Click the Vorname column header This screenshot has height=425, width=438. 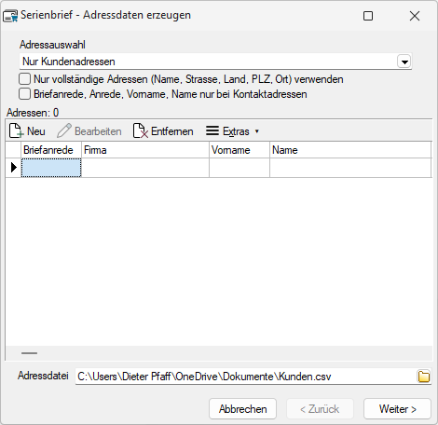click(240, 150)
